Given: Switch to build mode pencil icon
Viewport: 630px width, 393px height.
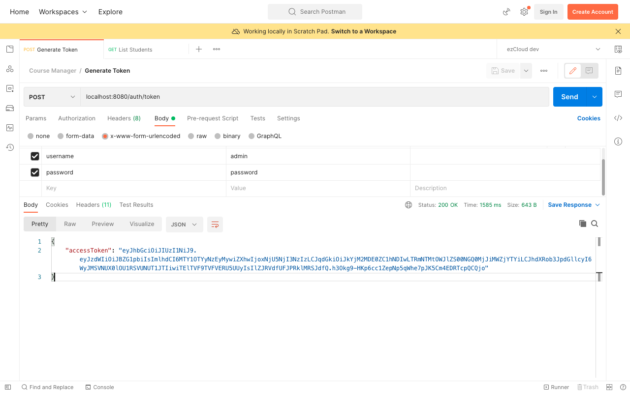Looking at the screenshot, I should [x=573, y=71].
